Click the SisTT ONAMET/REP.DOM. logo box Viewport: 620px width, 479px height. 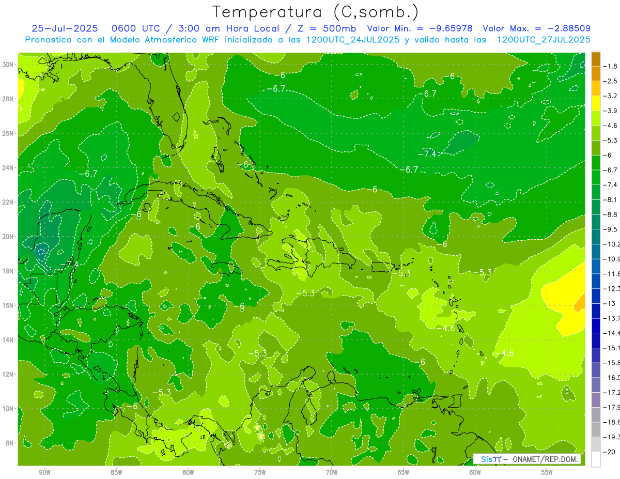[527, 459]
